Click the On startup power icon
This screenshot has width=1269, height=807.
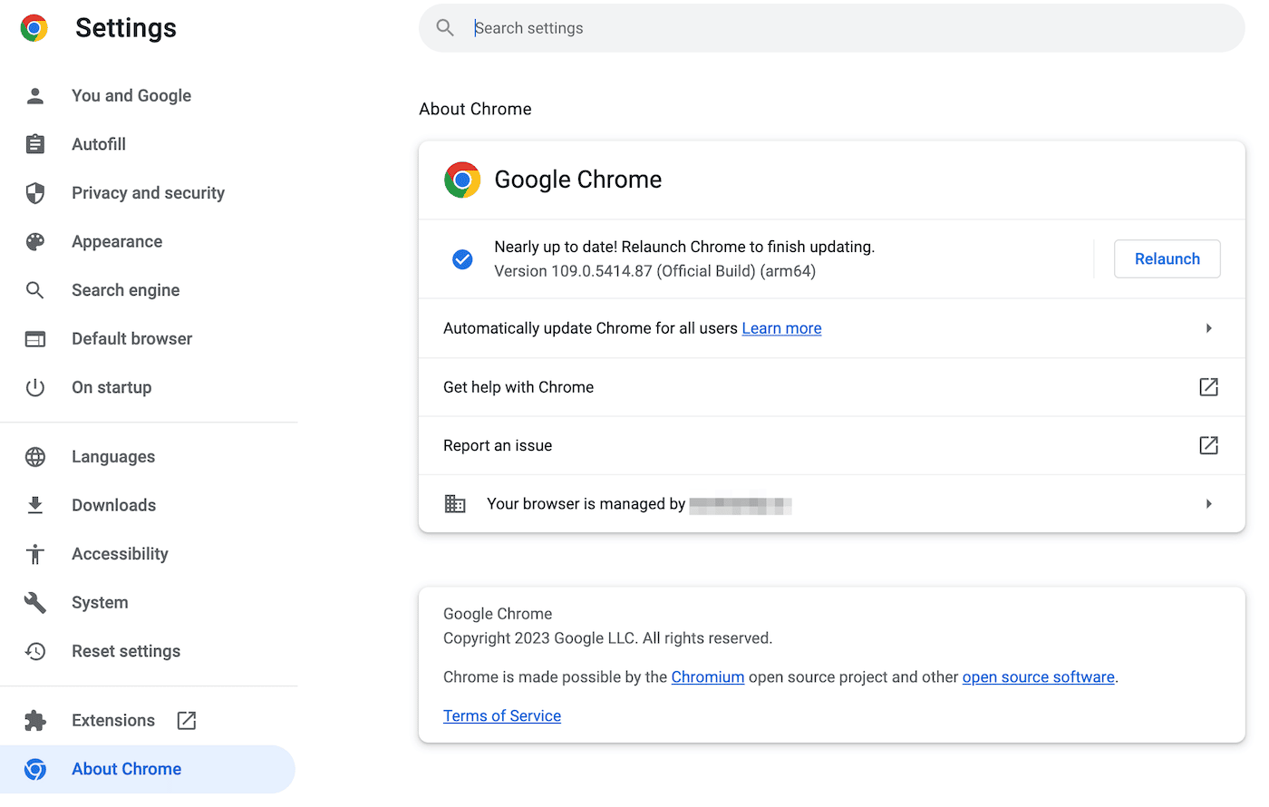34,387
